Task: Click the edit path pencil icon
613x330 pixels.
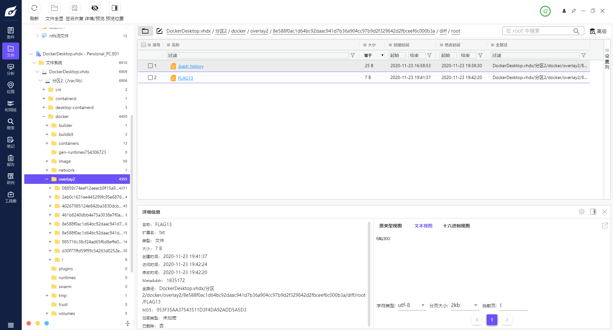Action: tap(159, 31)
